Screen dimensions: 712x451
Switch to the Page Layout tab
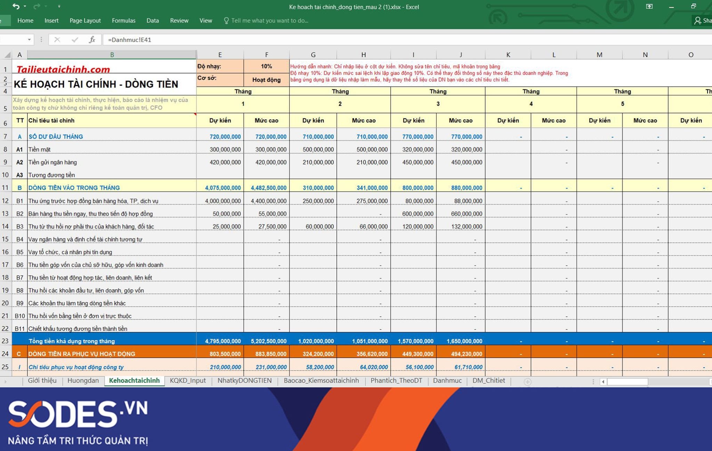(85, 20)
